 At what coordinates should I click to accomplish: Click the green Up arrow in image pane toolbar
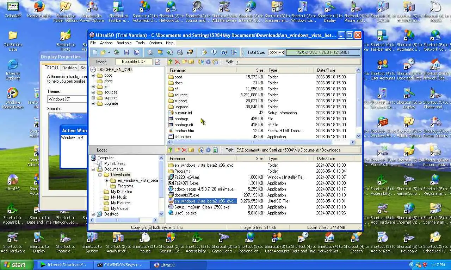coord(170,62)
